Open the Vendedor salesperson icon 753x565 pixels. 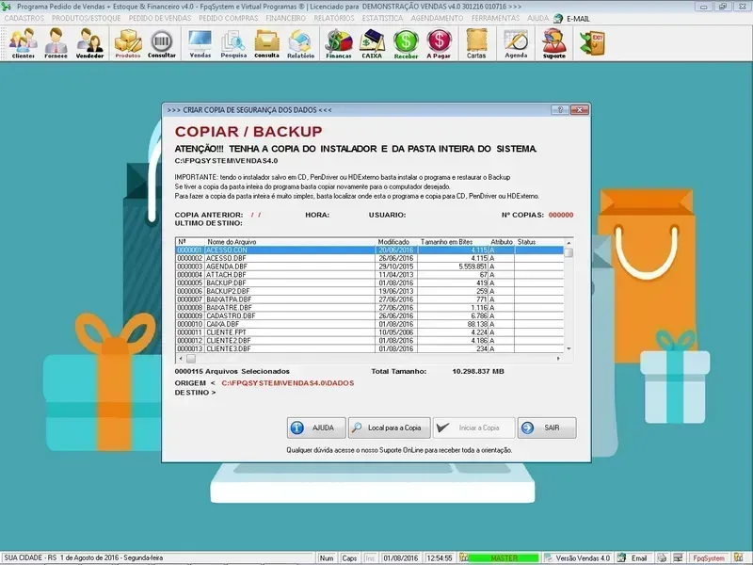click(90, 43)
